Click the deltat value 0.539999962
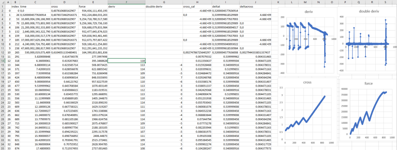The image size is (397, 150). click(x=225, y=57)
